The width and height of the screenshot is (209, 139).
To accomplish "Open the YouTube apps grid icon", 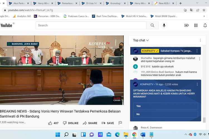I will click(x=196, y=25).
